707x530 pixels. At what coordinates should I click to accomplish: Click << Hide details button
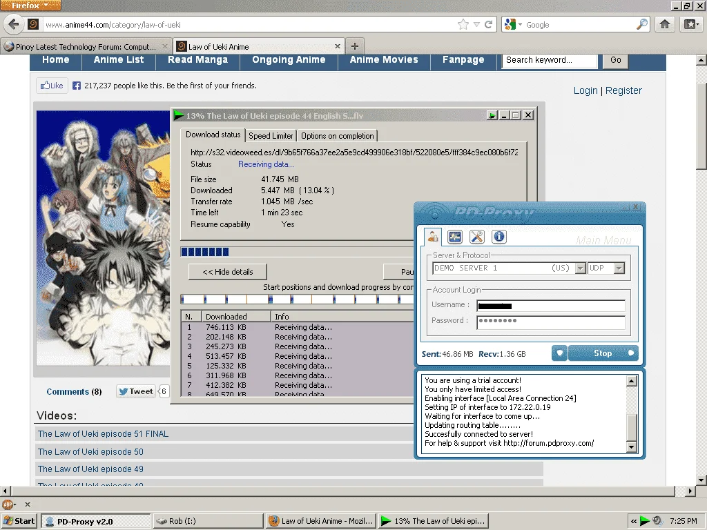click(x=228, y=272)
